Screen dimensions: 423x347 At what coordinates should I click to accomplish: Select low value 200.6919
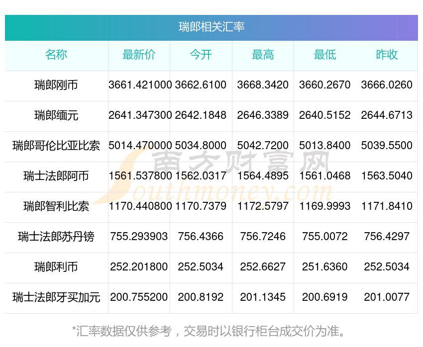[x=325, y=297]
